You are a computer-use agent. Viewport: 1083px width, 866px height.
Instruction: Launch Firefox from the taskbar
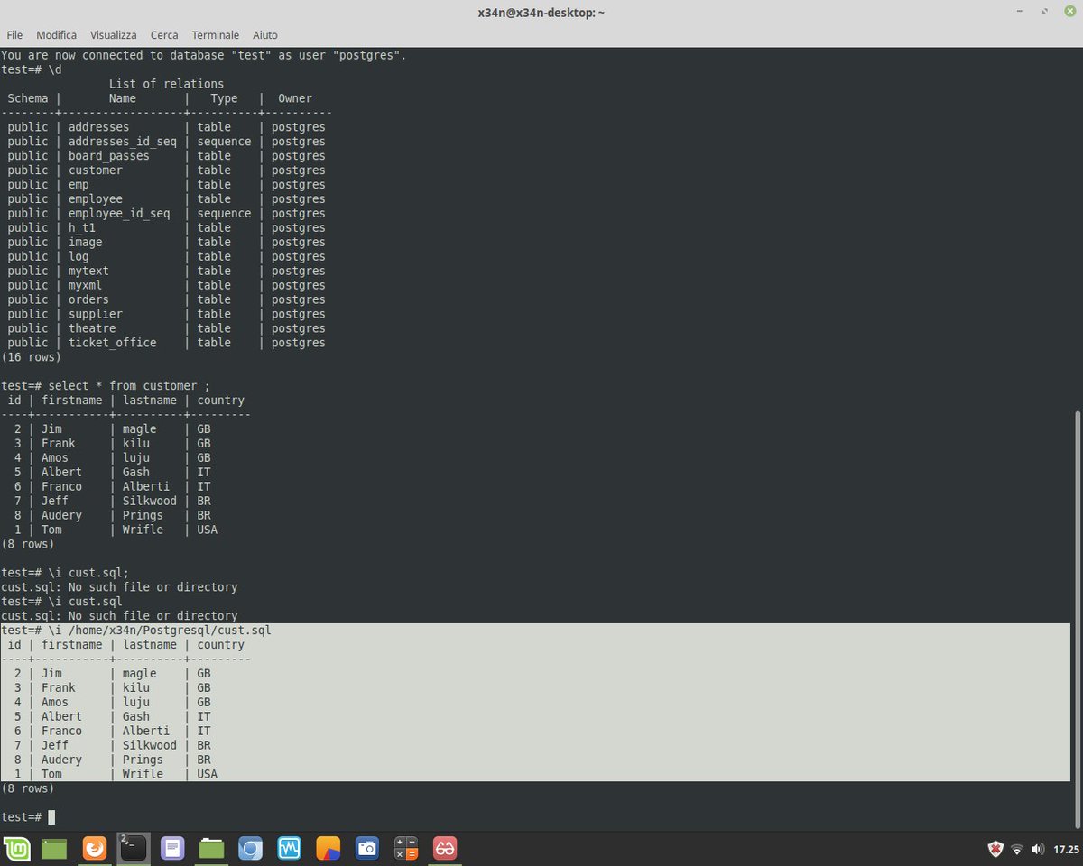pyautogui.click(x=95, y=848)
